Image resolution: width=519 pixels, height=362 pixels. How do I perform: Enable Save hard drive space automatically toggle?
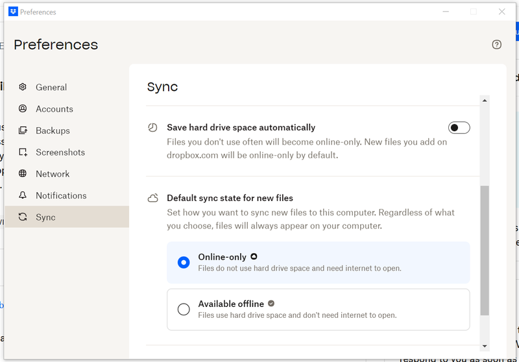click(x=459, y=128)
